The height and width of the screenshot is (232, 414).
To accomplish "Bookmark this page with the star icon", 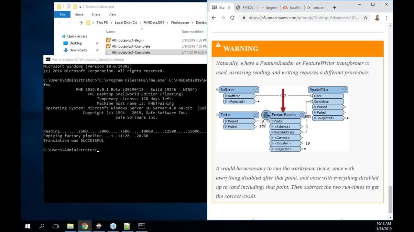I will coord(365,18).
